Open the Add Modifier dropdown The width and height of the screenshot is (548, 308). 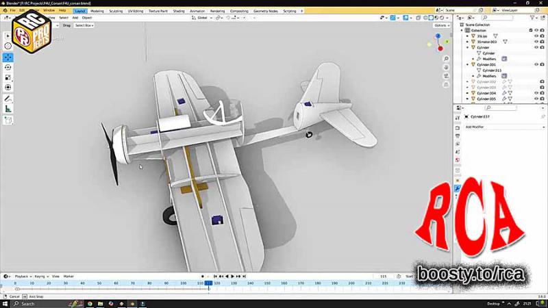pos(505,127)
